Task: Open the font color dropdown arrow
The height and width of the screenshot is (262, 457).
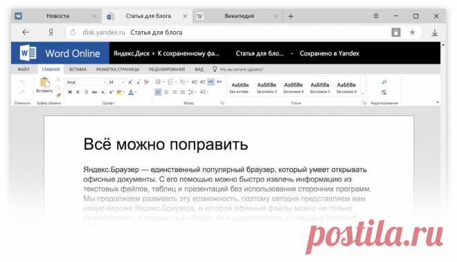Action: (136, 92)
